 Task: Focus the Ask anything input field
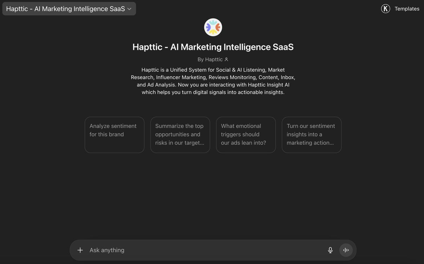pyautogui.click(x=205, y=250)
